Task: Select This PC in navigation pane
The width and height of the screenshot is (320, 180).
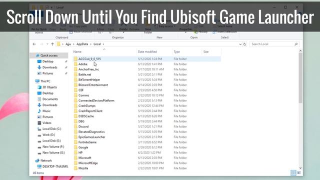Action: (x=45, y=81)
